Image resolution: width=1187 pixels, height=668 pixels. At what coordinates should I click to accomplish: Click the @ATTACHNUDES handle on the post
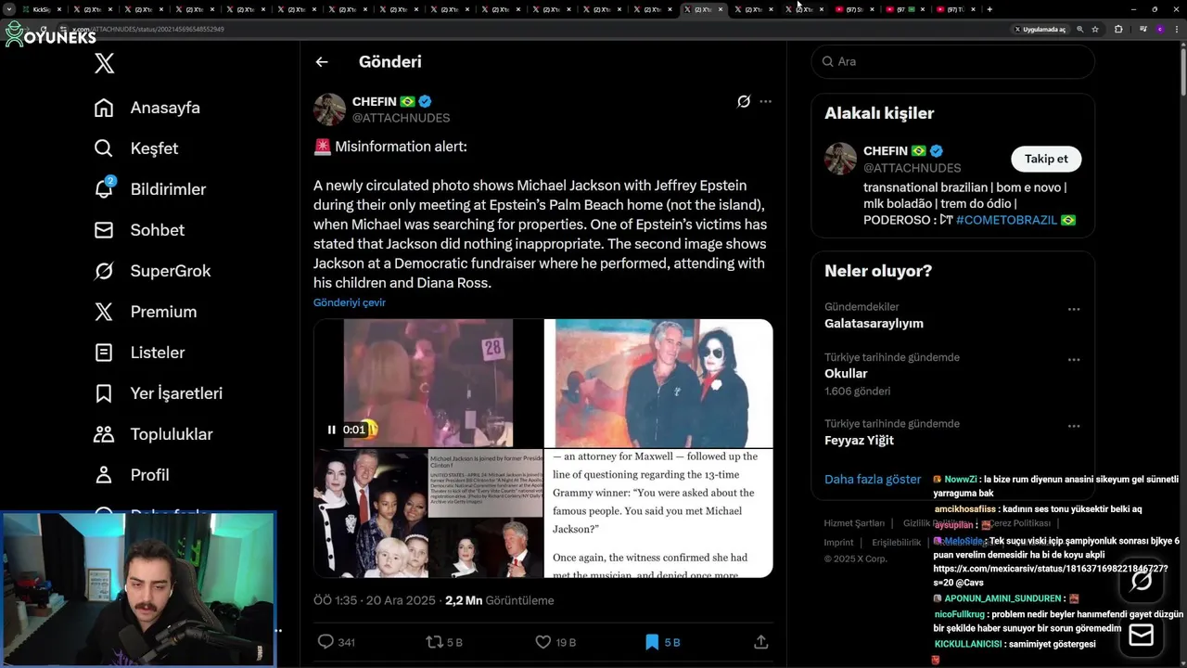[401, 118]
